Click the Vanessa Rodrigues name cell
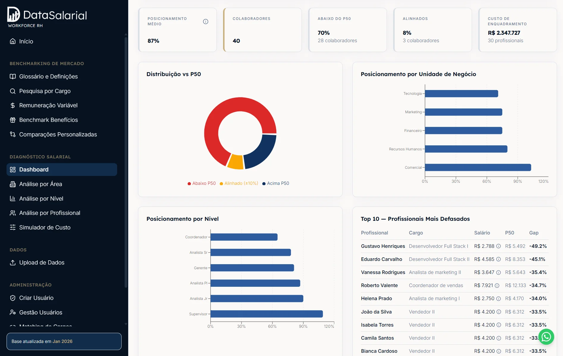Image resolution: width=563 pixels, height=356 pixels. point(383,272)
